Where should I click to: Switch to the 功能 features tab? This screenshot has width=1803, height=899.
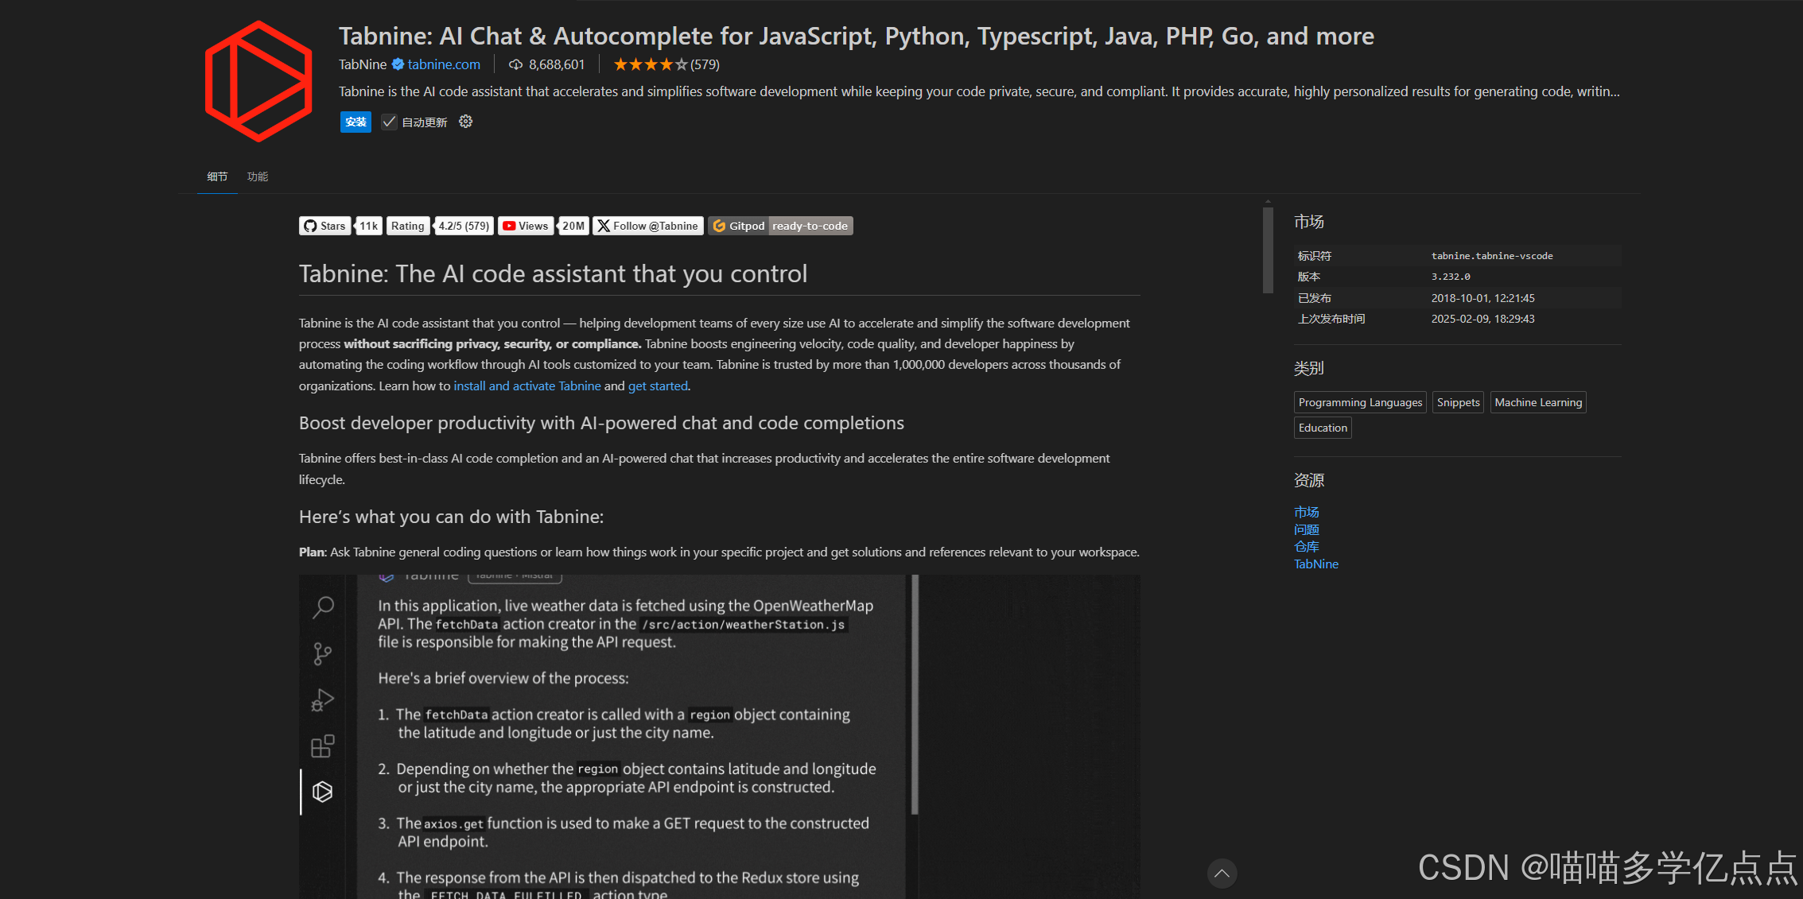coord(258,176)
